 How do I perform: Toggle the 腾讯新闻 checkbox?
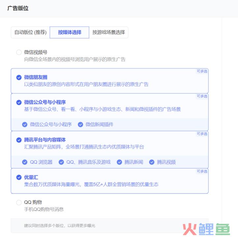tap(119, 162)
